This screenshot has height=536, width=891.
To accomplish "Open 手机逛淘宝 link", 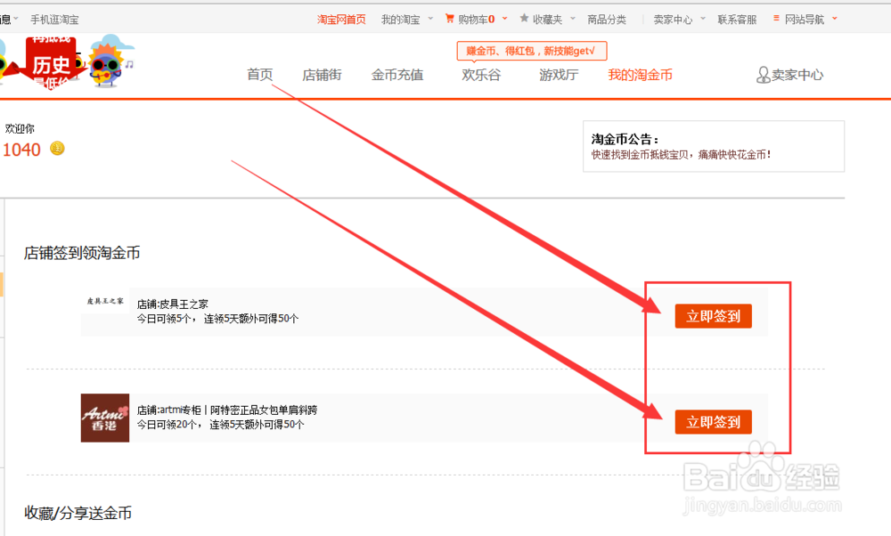I will click(x=54, y=20).
